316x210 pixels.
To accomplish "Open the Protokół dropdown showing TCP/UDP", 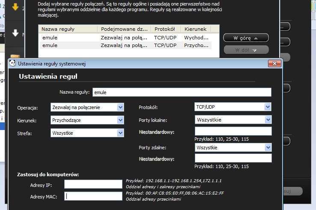I will click(233, 107).
